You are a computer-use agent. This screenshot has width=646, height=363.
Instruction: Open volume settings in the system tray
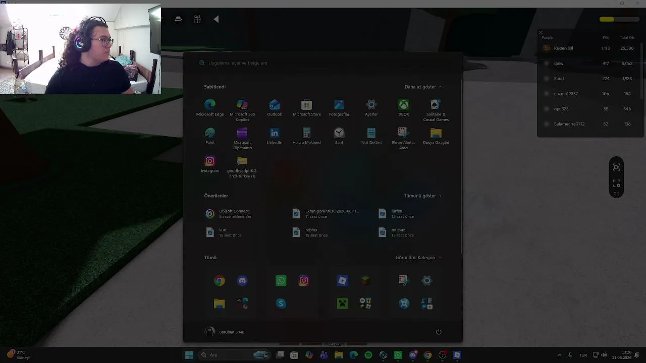tap(604, 355)
